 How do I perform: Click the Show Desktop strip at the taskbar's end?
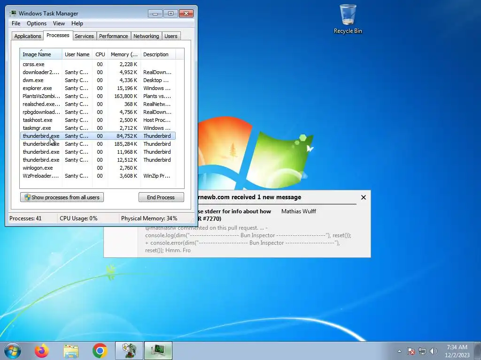479,351
